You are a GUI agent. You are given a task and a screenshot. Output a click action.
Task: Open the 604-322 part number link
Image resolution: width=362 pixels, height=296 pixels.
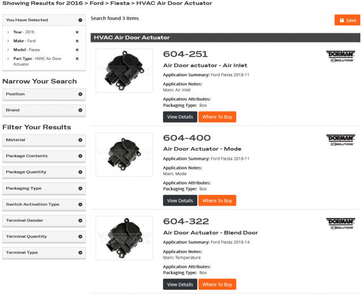point(186,221)
